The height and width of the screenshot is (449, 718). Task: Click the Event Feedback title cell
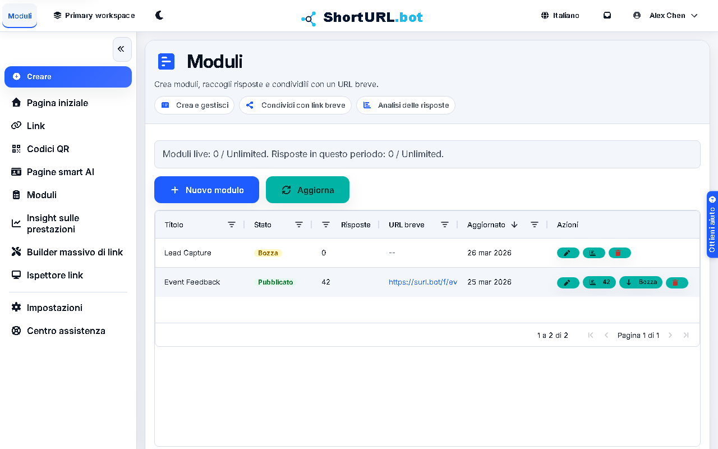click(192, 282)
